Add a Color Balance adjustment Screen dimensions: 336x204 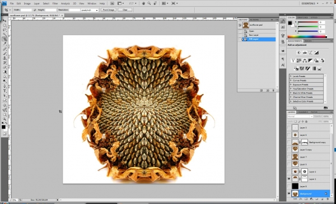click(305, 61)
